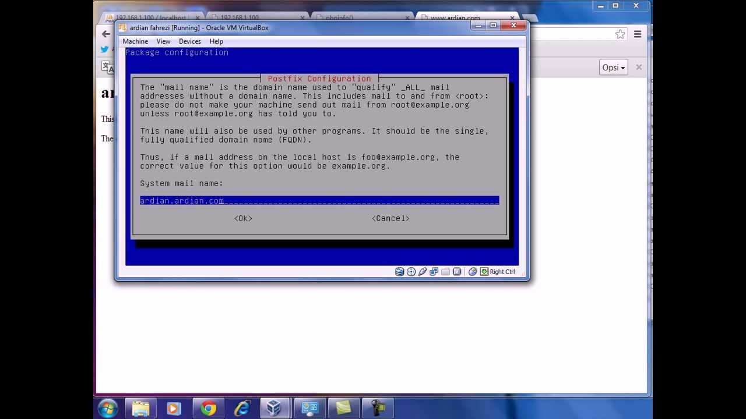Open the Help menu in VirtualBox

(x=216, y=41)
